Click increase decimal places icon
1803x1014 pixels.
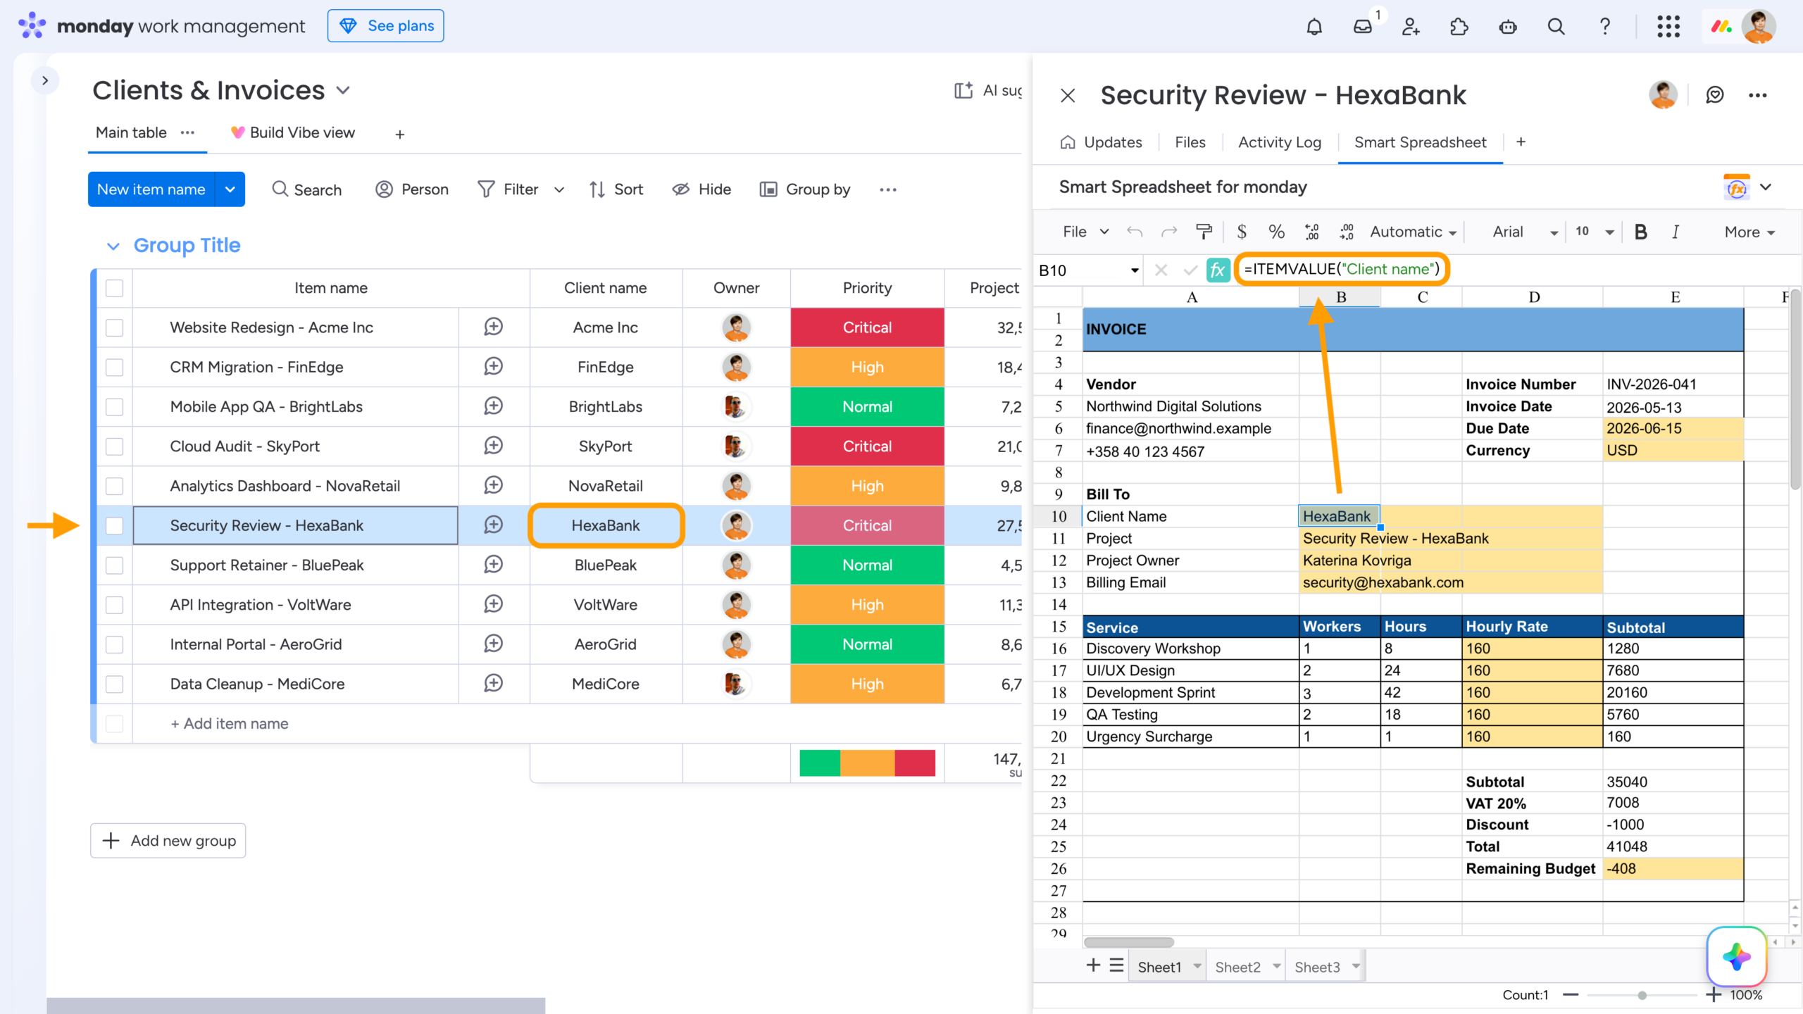click(x=1347, y=232)
